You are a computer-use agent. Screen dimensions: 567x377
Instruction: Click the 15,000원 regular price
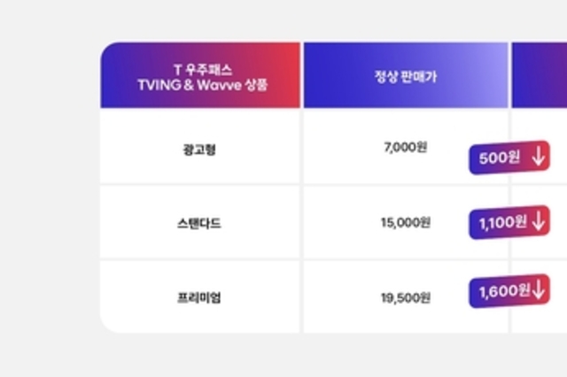point(405,223)
